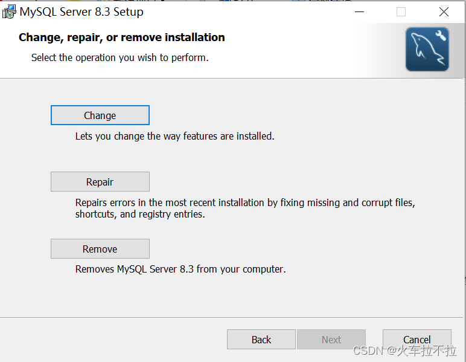Viewport: 466px width, 362px height.
Task: Cancel the MySQL setup wizard
Action: (x=417, y=340)
